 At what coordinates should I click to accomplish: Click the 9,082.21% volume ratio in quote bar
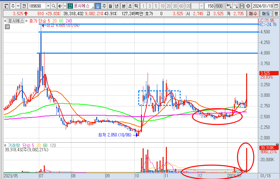(94, 14)
